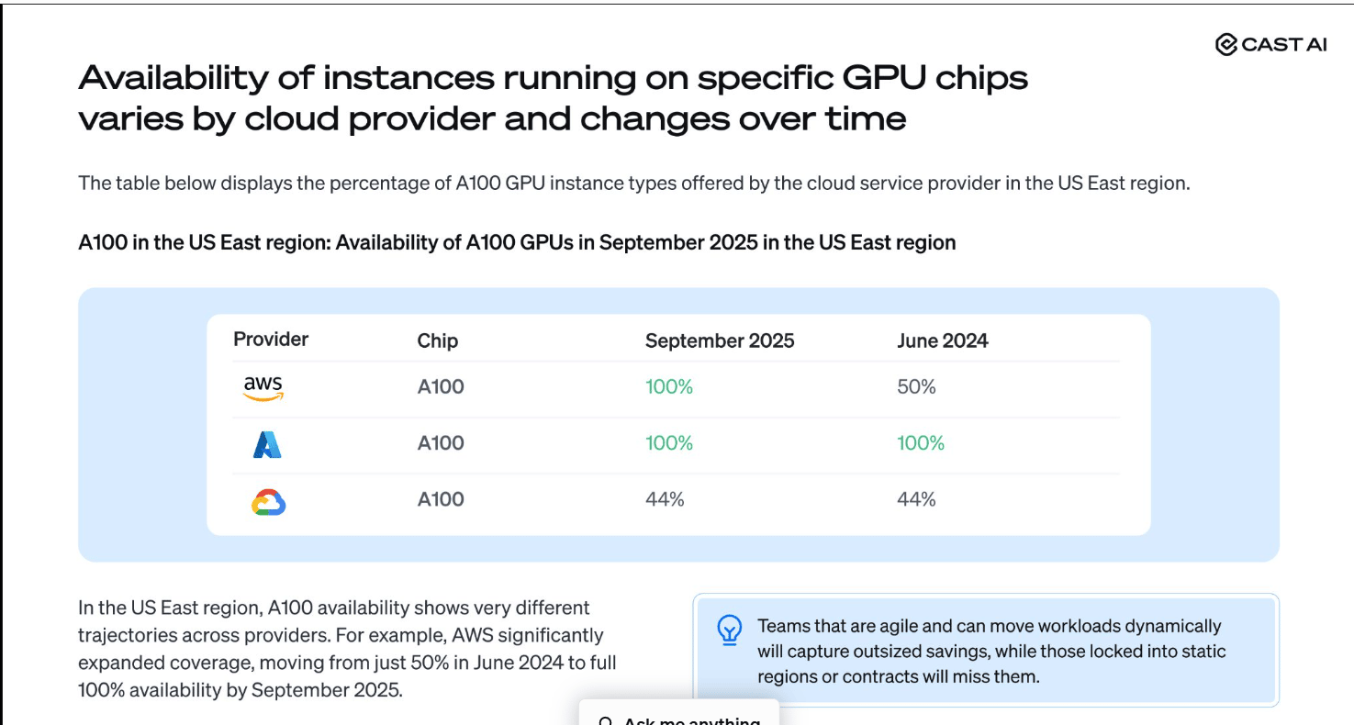Screen dimensions: 1354x725
Task: Select the September 2025 column header
Action: pos(720,340)
